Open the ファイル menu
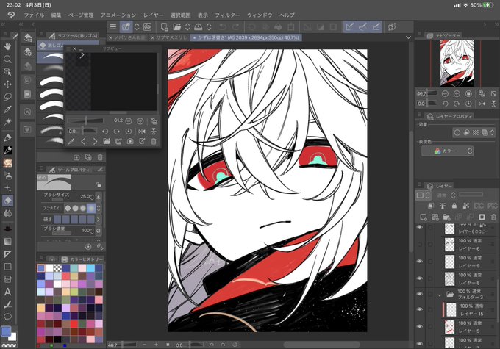 tap(34, 15)
